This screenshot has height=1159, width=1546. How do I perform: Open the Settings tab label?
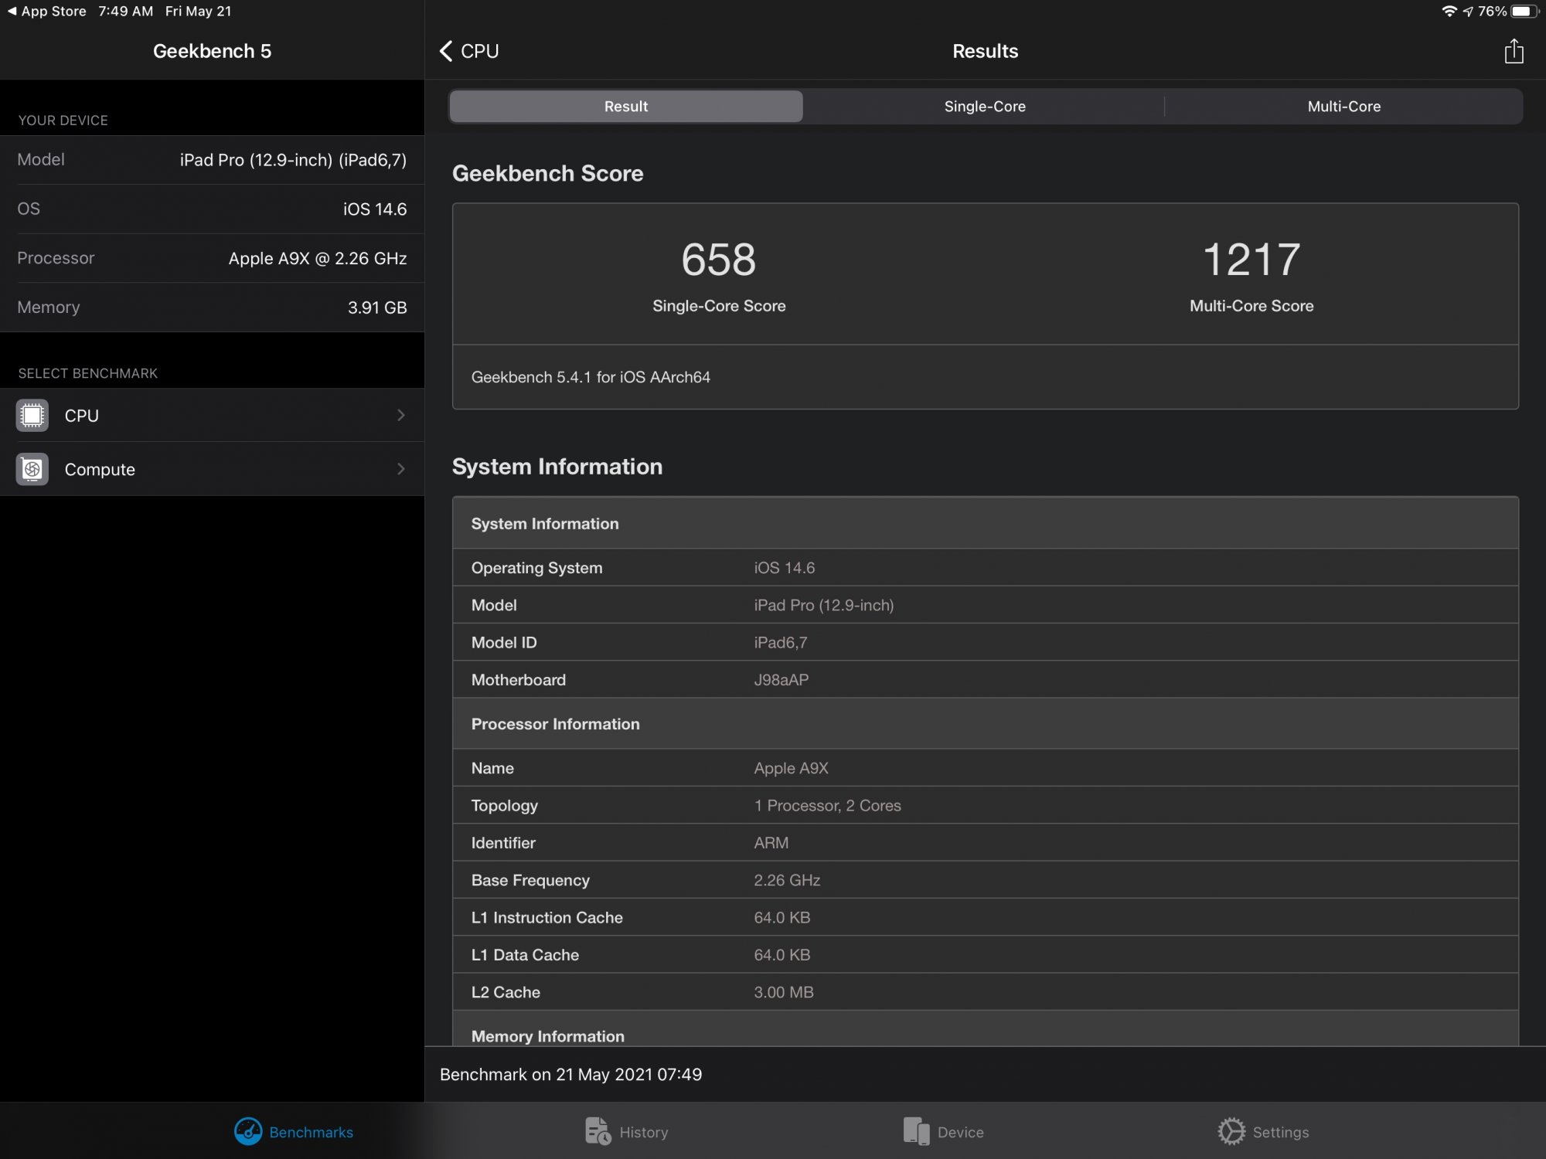coord(1280,1132)
